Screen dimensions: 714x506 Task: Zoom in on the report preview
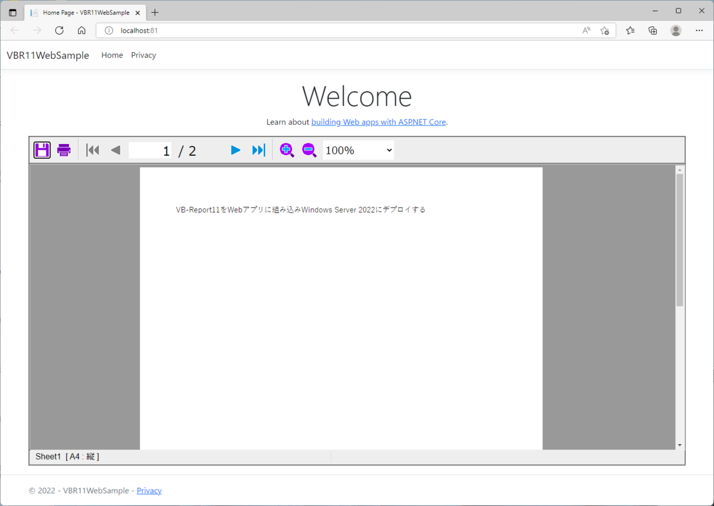click(x=287, y=150)
